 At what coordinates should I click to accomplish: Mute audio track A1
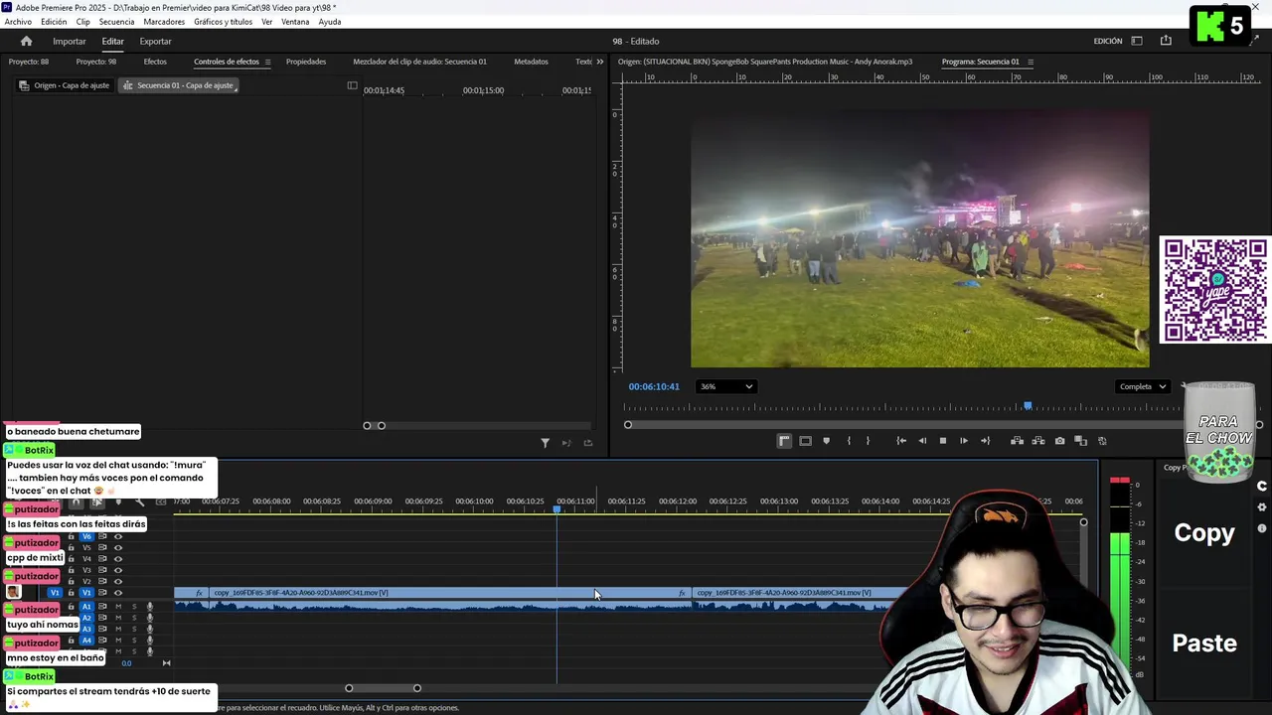pyautogui.click(x=118, y=607)
